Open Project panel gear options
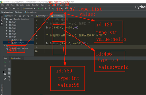Viewport: 146px width, 95px height. (28, 16)
